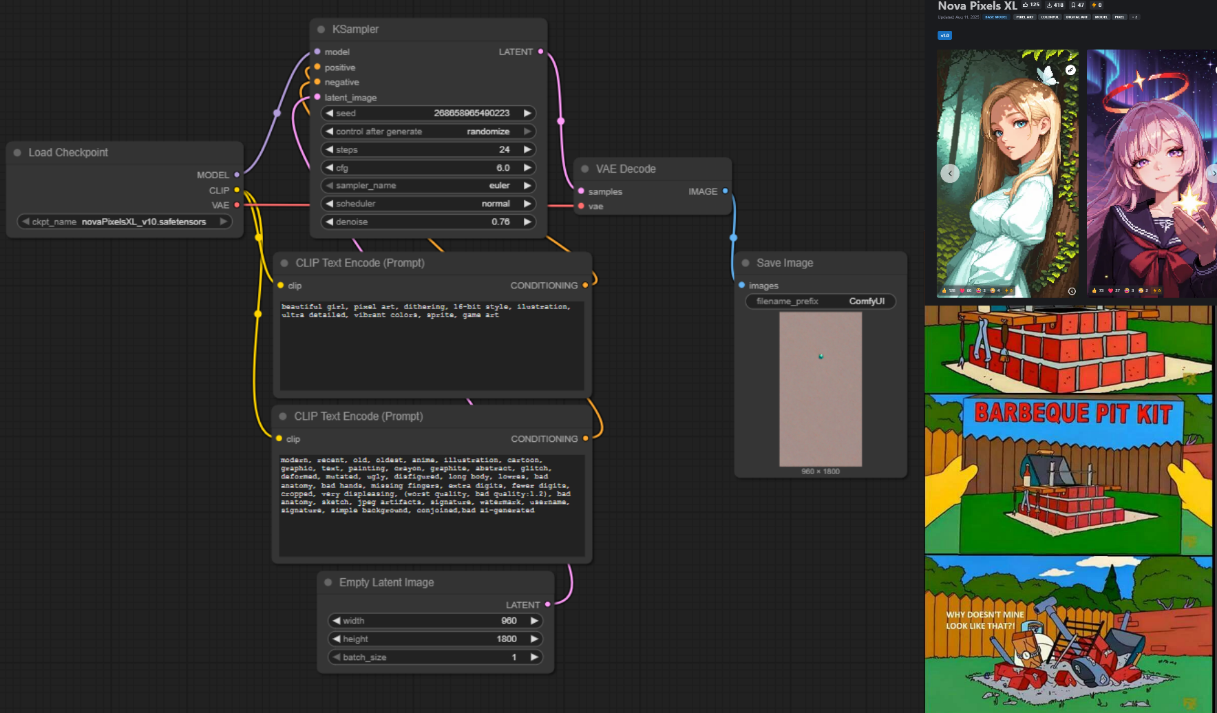Click the thumbs-up 125 like icon
Screen dimensions: 1217x713
pos(1025,5)
